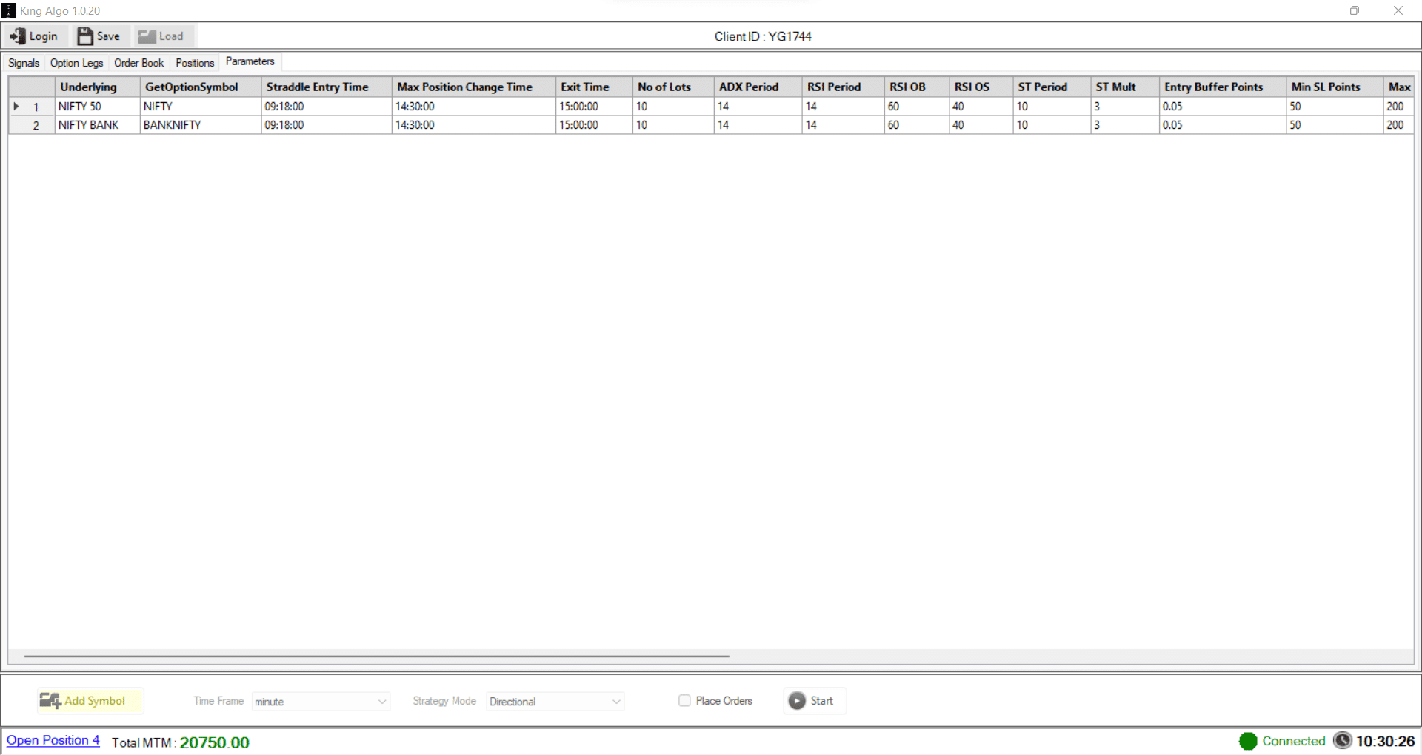Click the RSI OS column header
This screenshot has width=1422, height=755.
tap(981, 87)
